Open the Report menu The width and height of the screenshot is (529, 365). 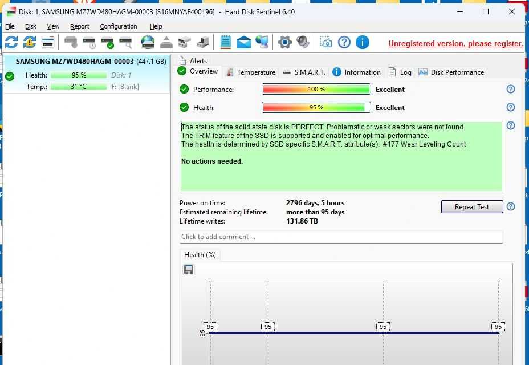[x=80, y=26]
